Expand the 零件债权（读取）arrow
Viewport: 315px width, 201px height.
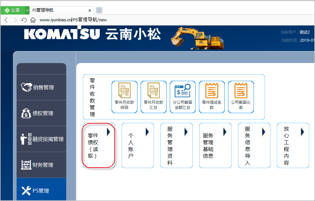108,132
